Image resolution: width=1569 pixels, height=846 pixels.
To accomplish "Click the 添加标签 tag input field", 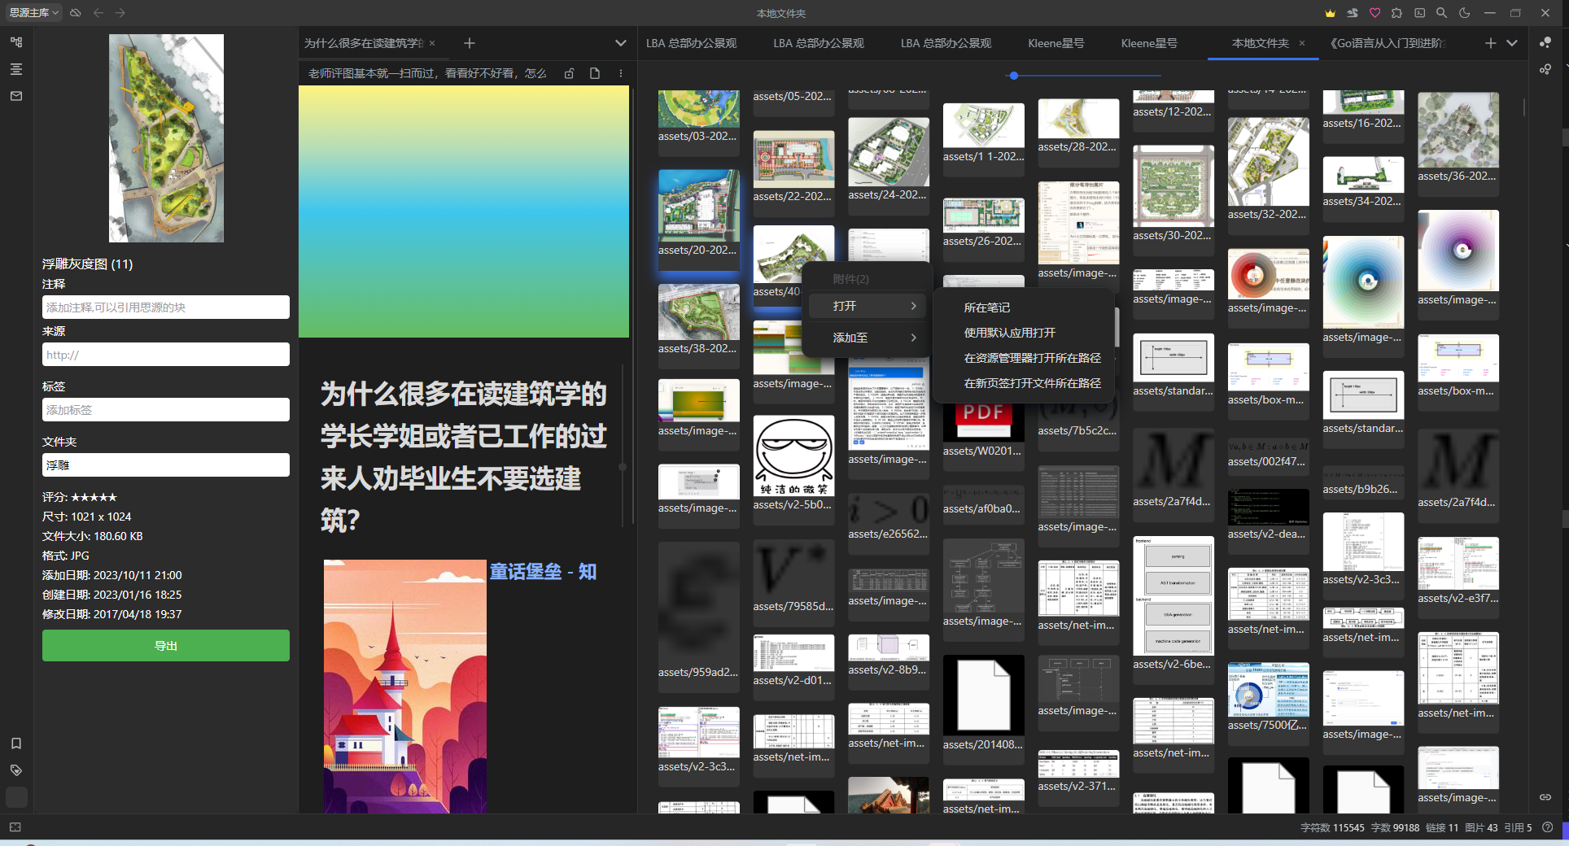I will (166, 410).
